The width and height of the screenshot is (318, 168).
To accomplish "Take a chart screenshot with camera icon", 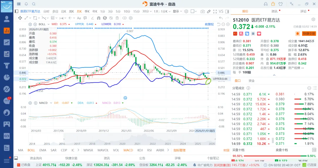I will pos(203,11).
